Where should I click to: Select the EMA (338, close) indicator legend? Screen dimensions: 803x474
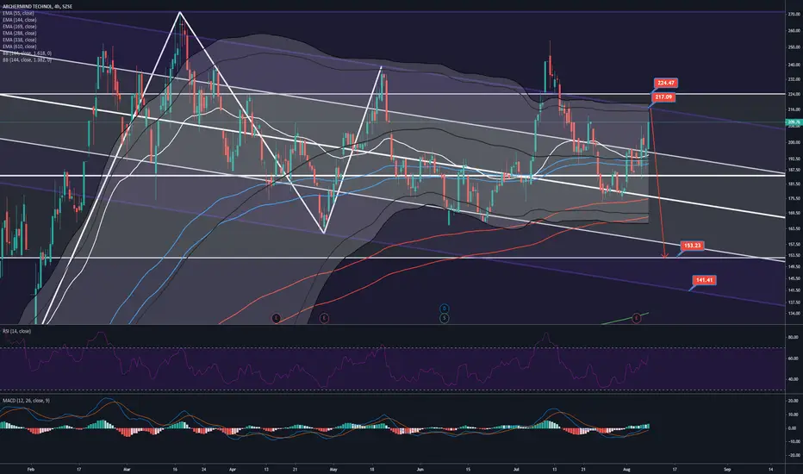pyautogui.click(x=20, y=40)
